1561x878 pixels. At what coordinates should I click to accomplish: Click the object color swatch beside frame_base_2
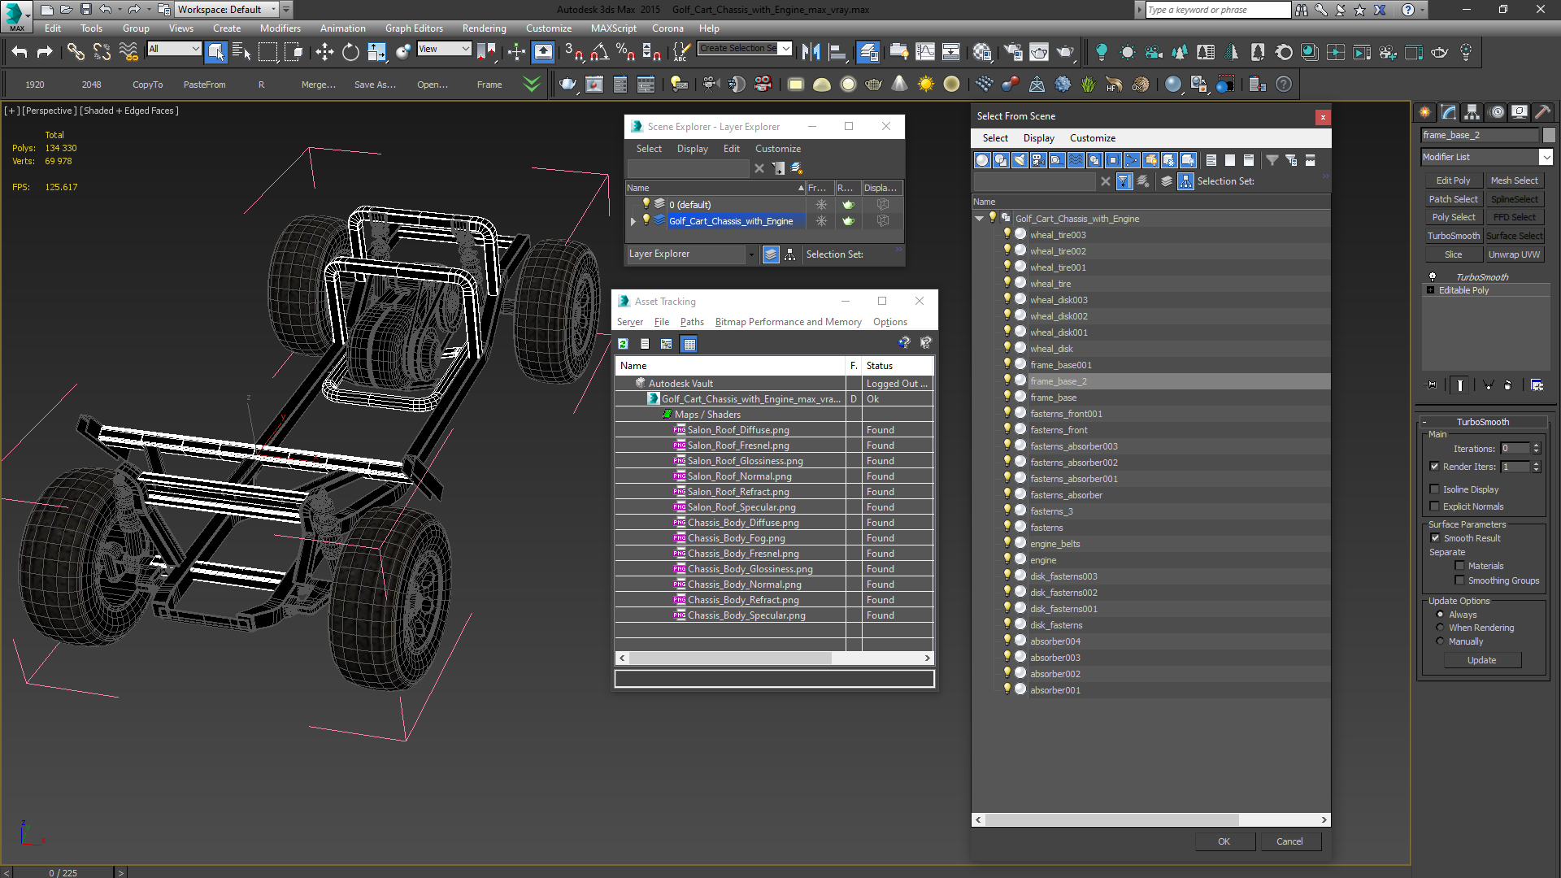1549,135
